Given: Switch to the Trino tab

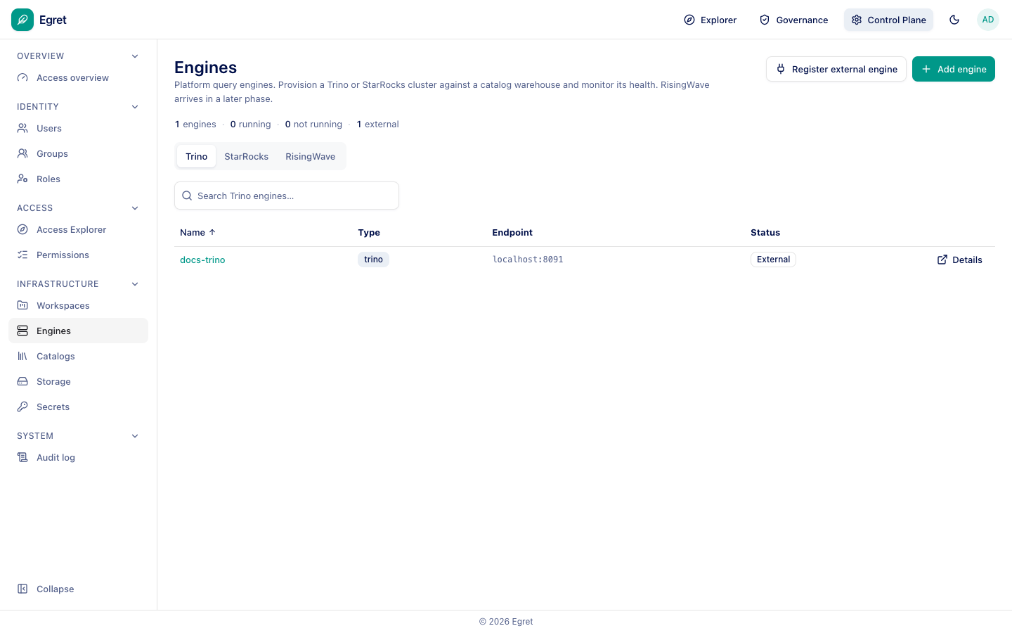Looking at the screenshot, I should 197,157.
